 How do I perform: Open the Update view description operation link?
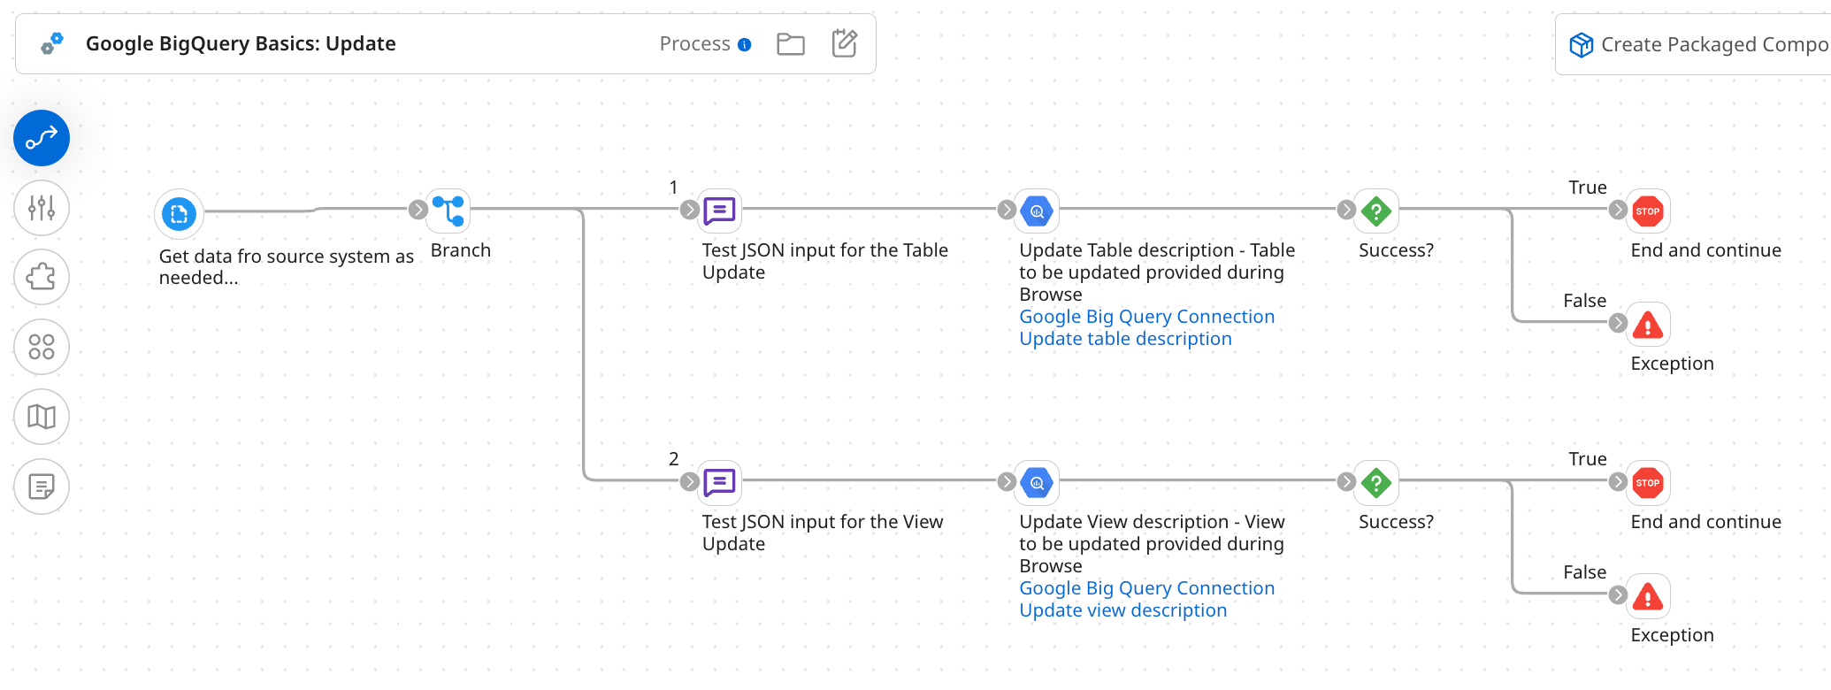(x=1123, y=610)
